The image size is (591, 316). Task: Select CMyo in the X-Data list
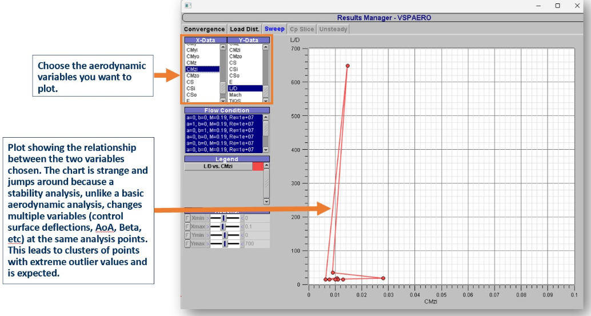pyautogui.click(x=193, y=57)
